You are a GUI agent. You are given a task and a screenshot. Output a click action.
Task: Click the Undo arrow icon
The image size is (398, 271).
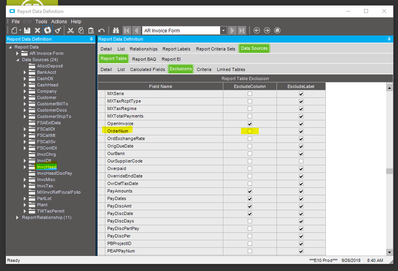tap(101, 30)
